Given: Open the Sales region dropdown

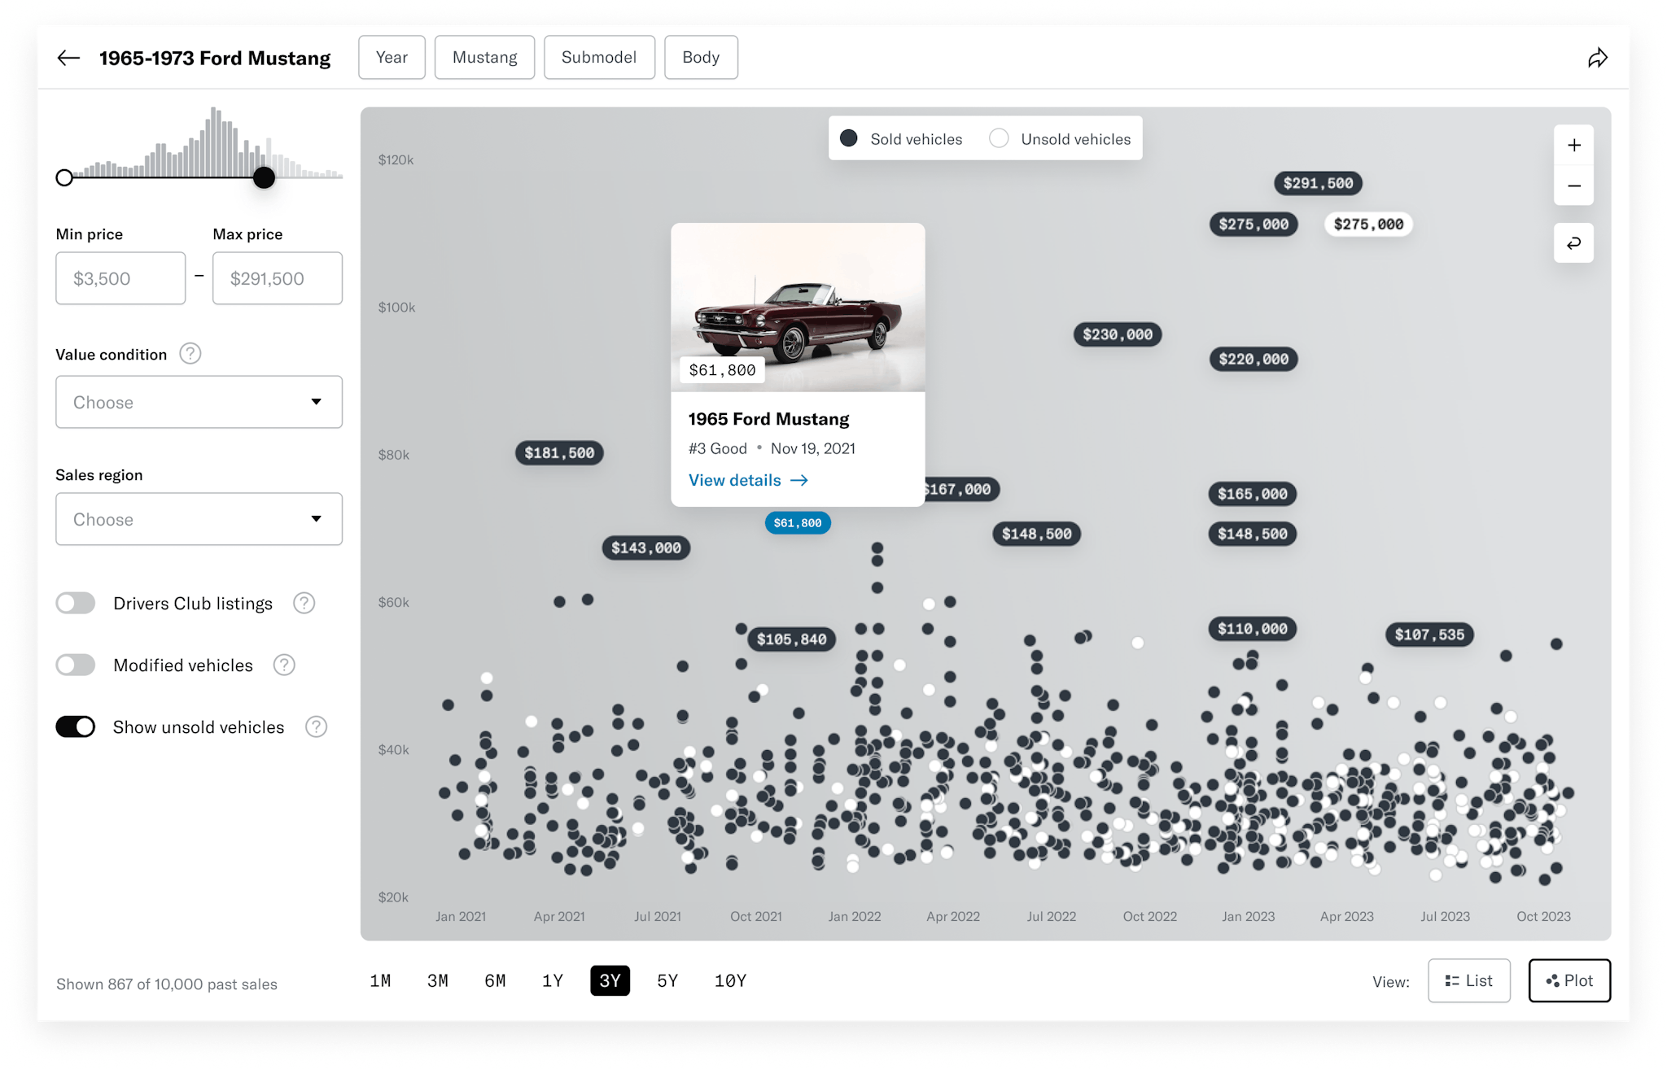Looking at the screenshot, I should 198,519.
